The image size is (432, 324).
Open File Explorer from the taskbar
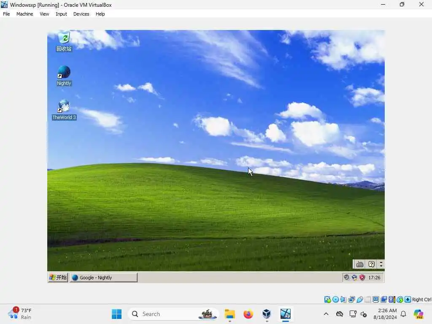[229, 314]
